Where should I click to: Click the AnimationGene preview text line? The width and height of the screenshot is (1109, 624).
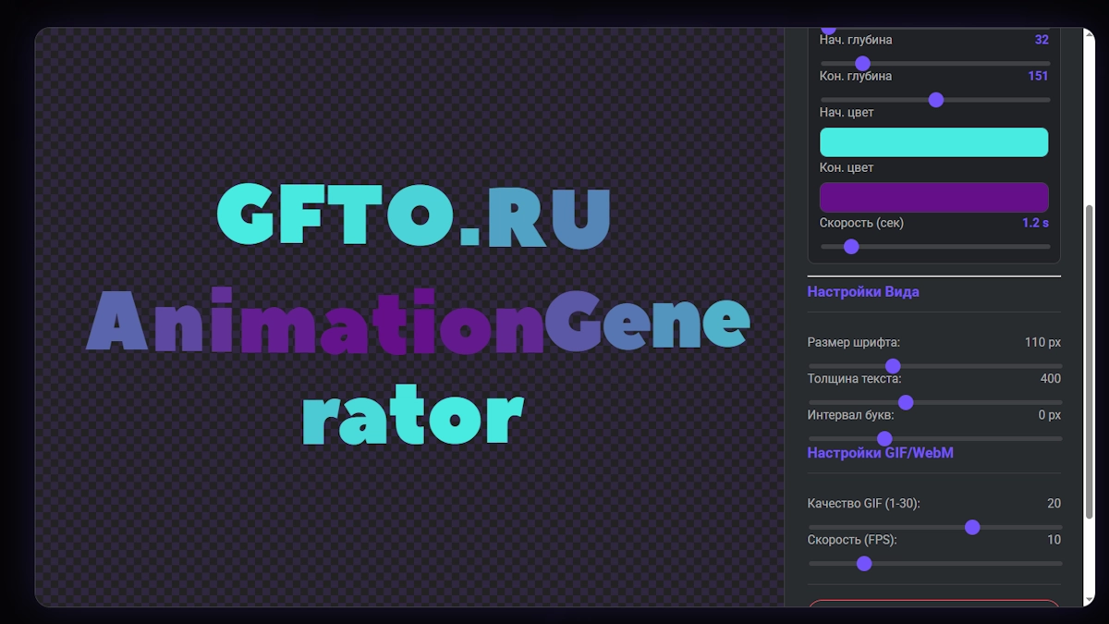click(418, 322)
